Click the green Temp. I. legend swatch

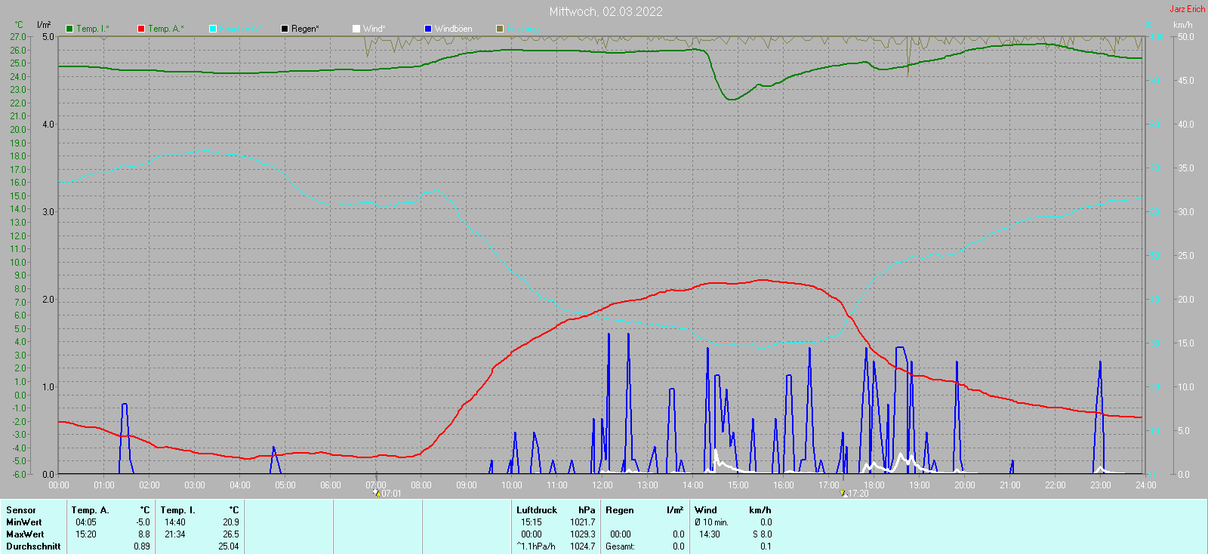(x=69, y=29)
